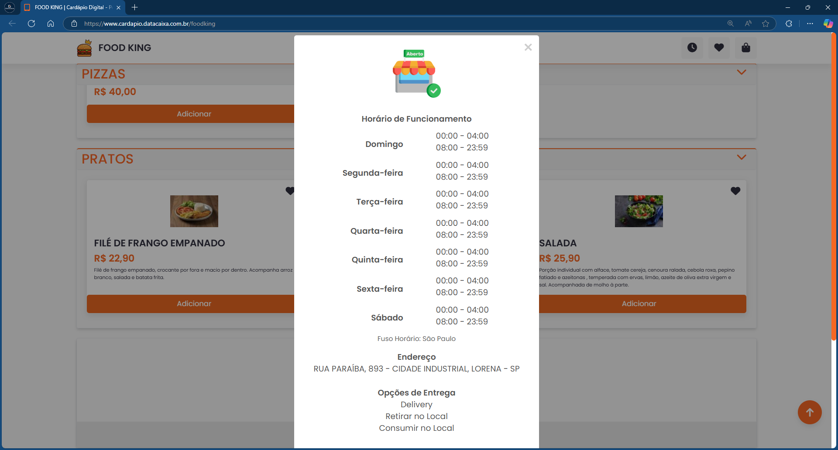Viewport: 838px width, 450px height.
Task: Click the scroll-to-top arrow button
Action: tap(809, 412)
